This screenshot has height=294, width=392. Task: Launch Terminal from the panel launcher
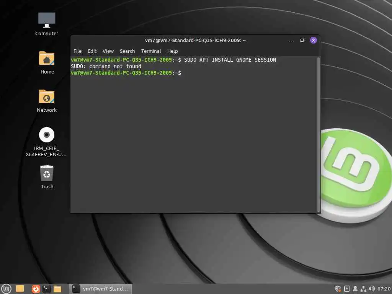click(46, 289)
